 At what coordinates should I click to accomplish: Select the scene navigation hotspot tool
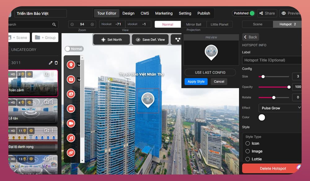[71, 79]
